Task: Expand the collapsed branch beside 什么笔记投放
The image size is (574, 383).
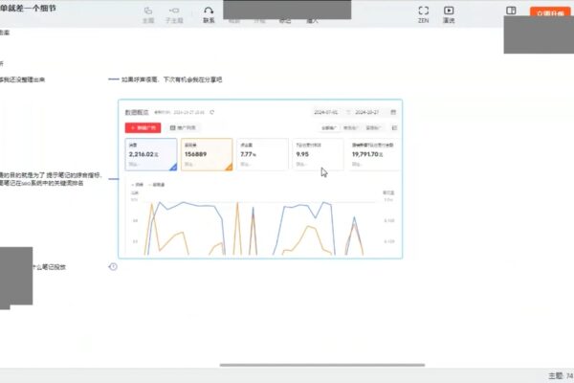Action: coord(113,267)
